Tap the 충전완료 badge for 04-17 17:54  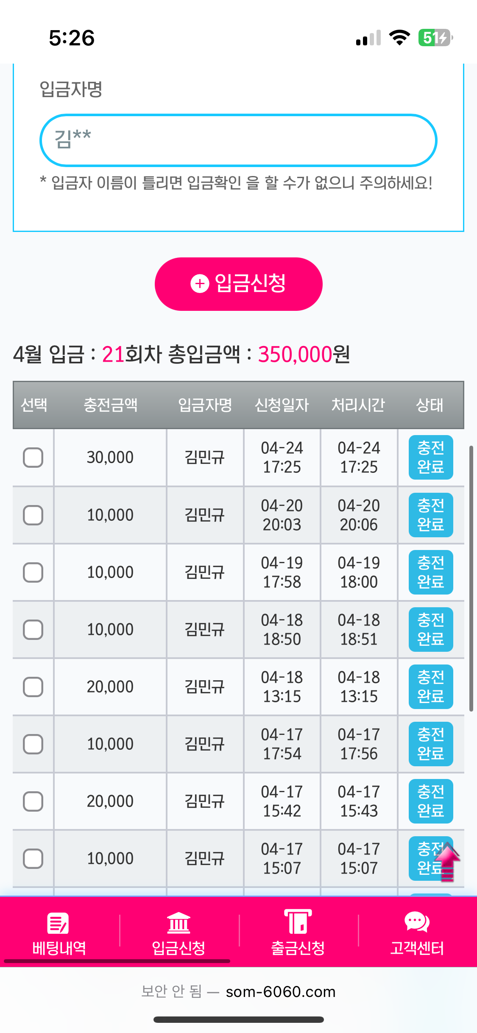pos(430,744)
